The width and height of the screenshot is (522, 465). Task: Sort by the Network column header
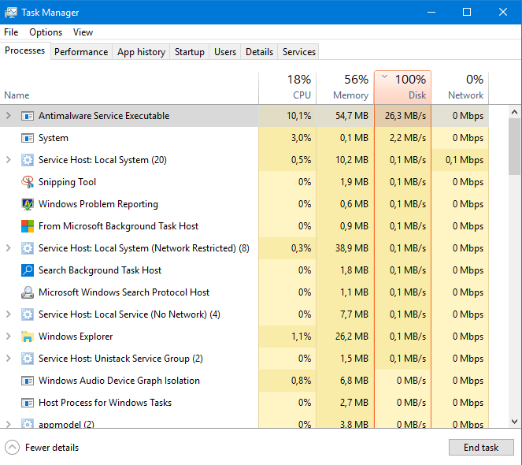(x=460, y=87)
